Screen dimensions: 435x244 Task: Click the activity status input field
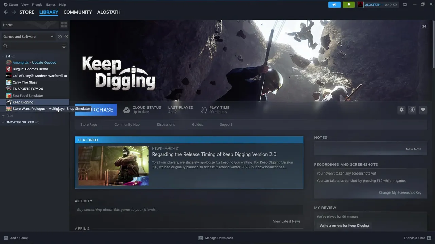[x=189, y=210]
